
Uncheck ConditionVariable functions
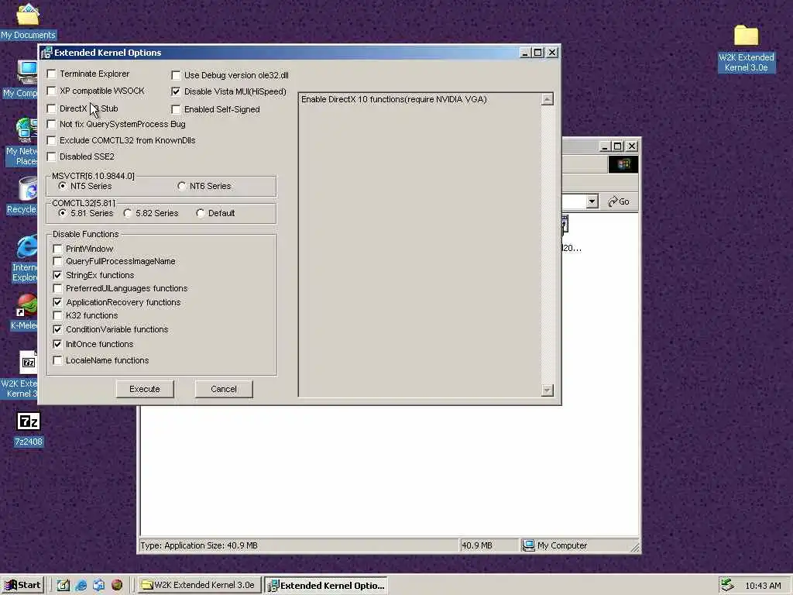(57, 329)
